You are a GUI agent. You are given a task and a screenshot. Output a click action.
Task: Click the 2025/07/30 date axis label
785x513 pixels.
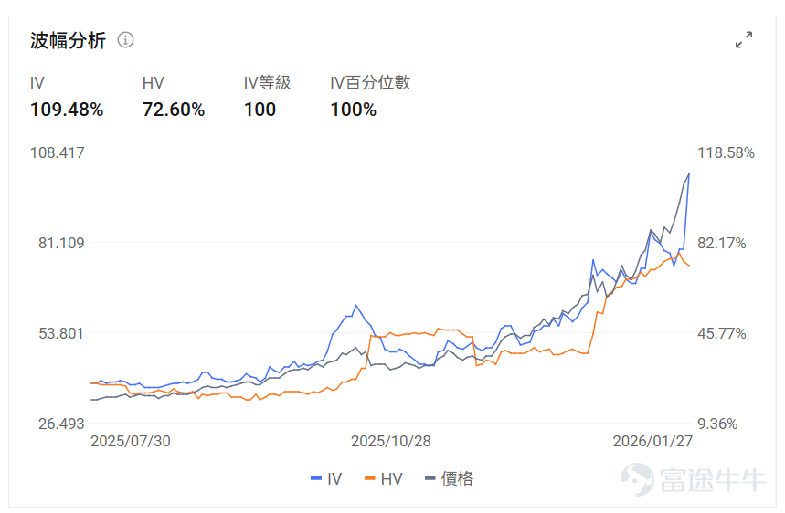pos(131,441)
